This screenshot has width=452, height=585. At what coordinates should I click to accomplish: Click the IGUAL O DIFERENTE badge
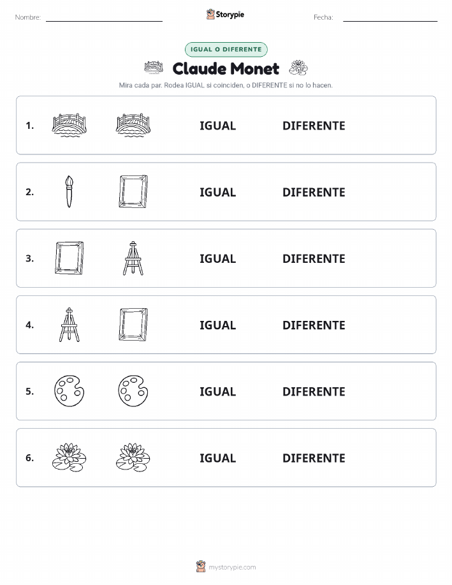(226, 49)
